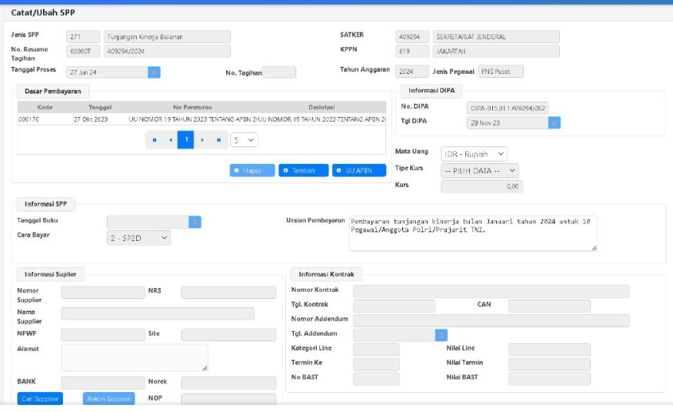This screenshot has width=673, height=412.
Task: Go to previous page in pagination
Action: [170, 140]
